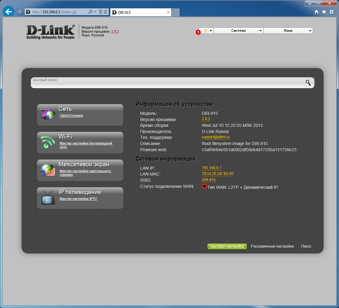Click the LAN IP 192.168.0.1 link

click(x=211, y=168)
